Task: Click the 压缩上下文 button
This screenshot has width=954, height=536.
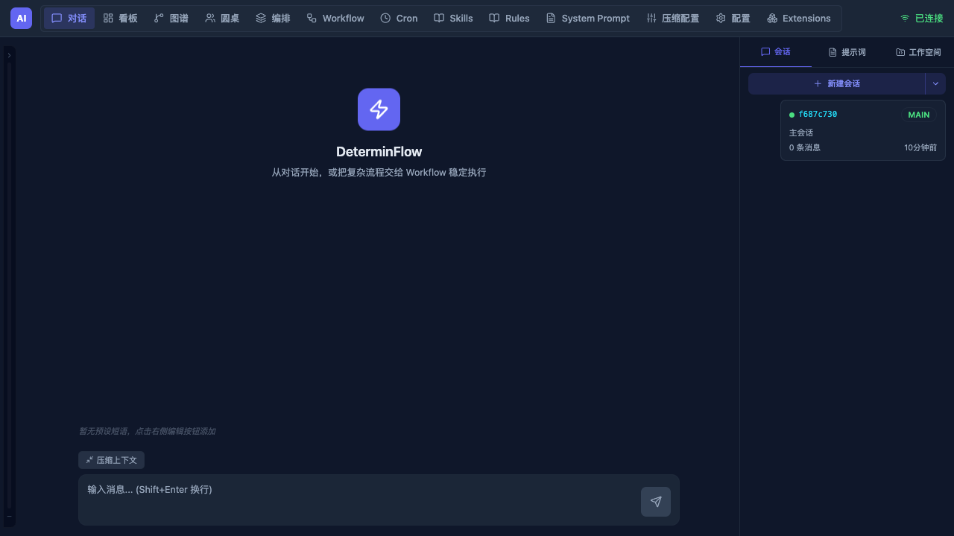Action: coord(111,460)
